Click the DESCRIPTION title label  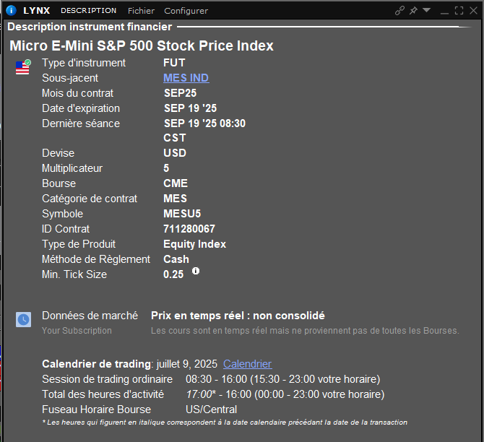click(x=89, y=11)
